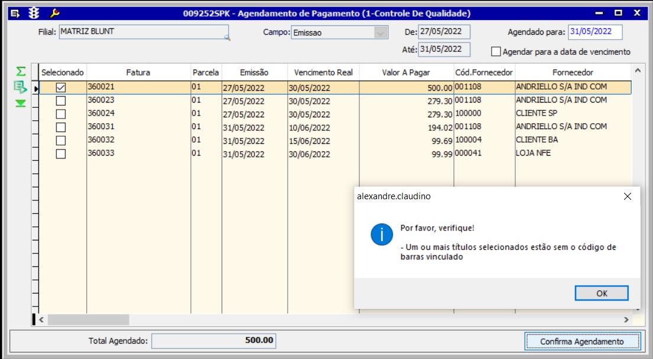Click Confirma Agendamento button
Viewport: 653px width, 359px height.
[x=581, y=341]
